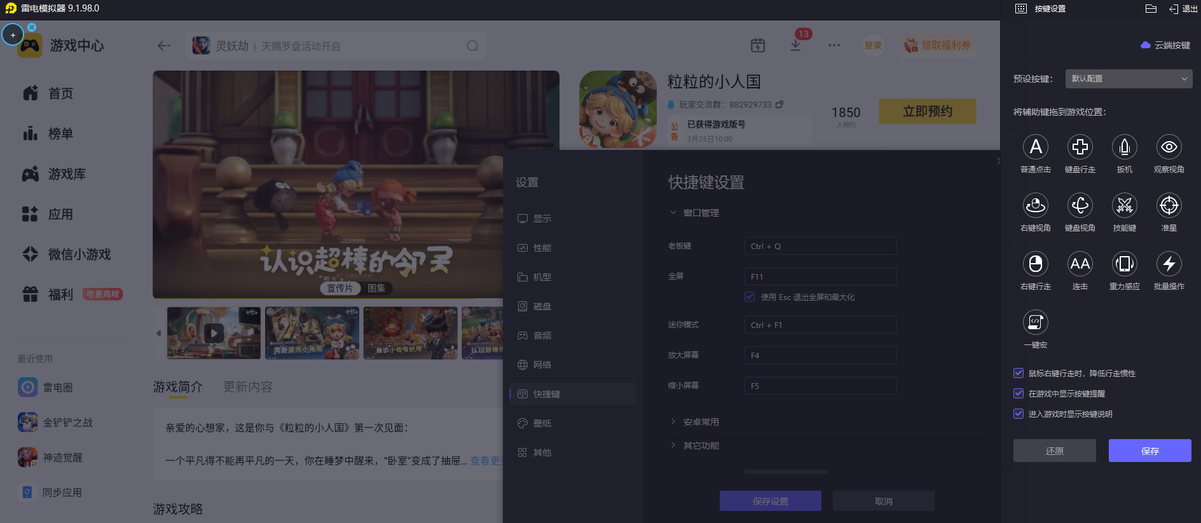Toggle 使用 Esc 退出全屏和最大化 checkbox

point(750,297)
